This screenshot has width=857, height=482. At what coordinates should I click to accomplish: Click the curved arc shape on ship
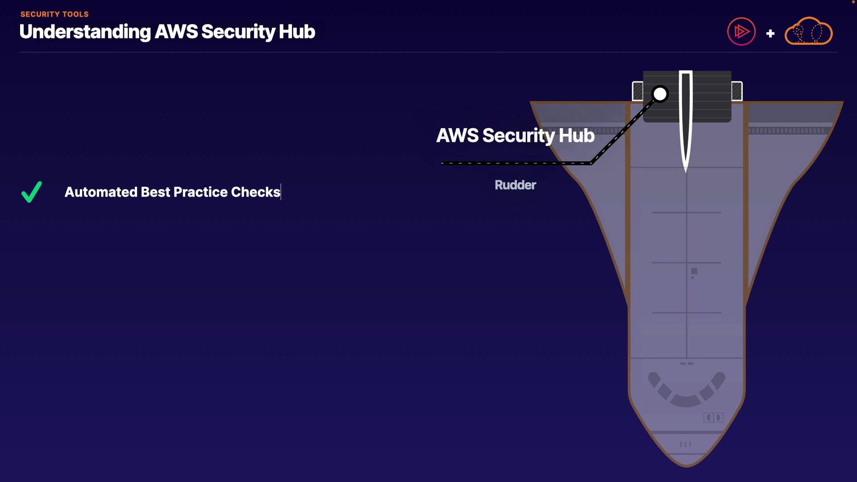click(x=686, y=393)
